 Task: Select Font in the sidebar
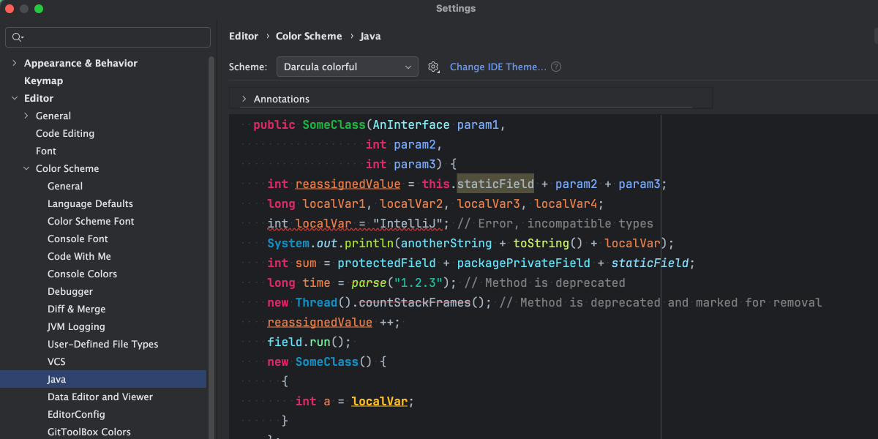click(x=45, y=151)
